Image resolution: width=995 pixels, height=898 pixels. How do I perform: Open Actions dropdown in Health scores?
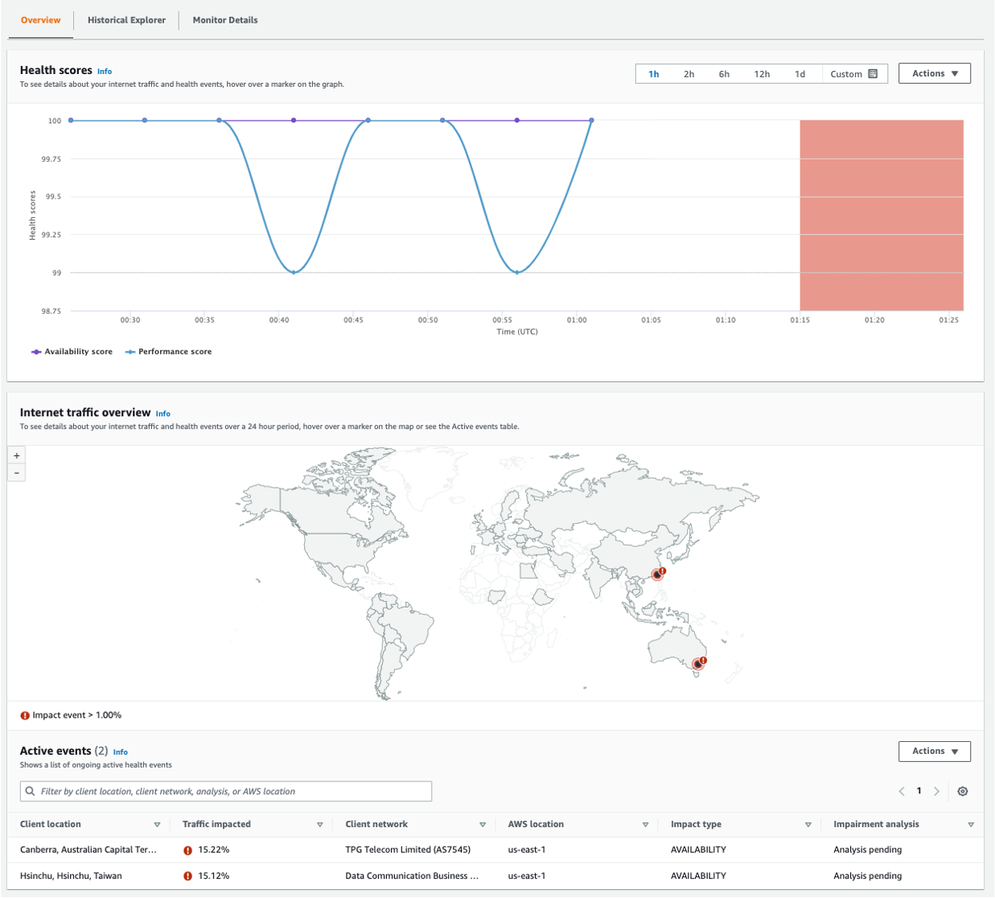[934, 73]
